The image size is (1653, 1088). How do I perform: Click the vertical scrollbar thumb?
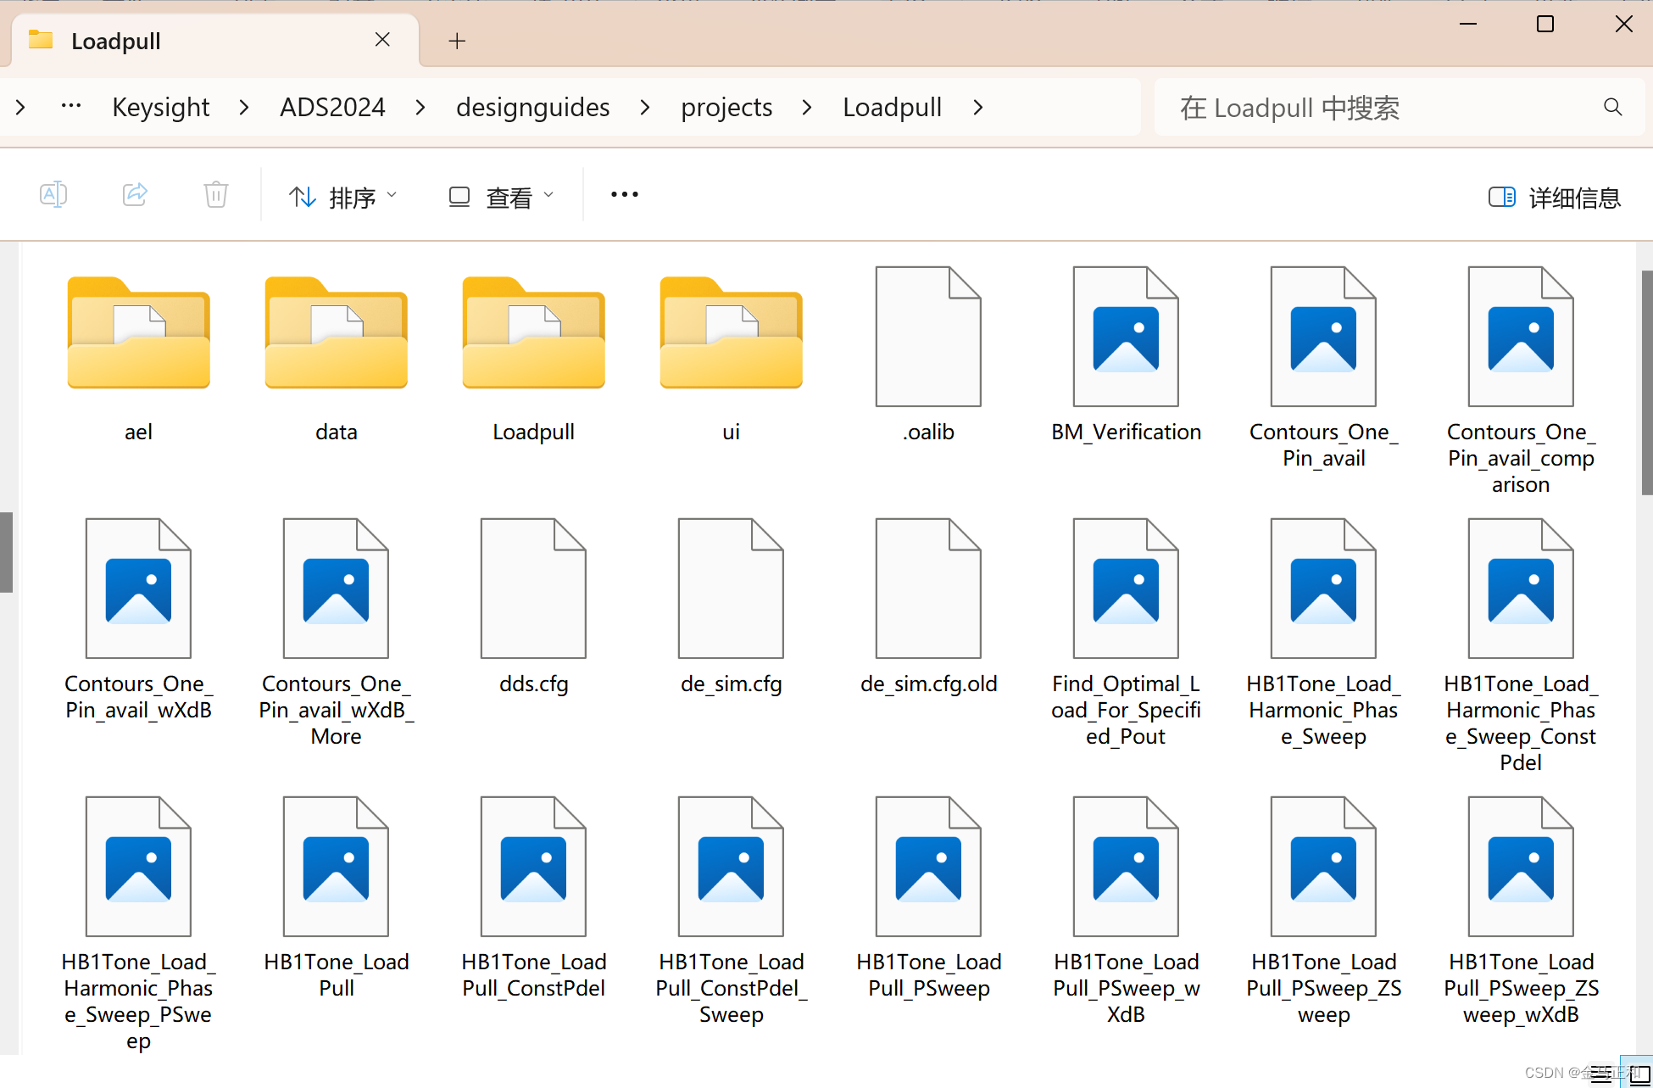click(1646, 382)
